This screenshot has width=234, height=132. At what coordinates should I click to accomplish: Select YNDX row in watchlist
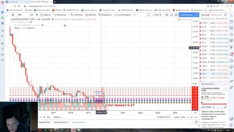coord(214,70)
